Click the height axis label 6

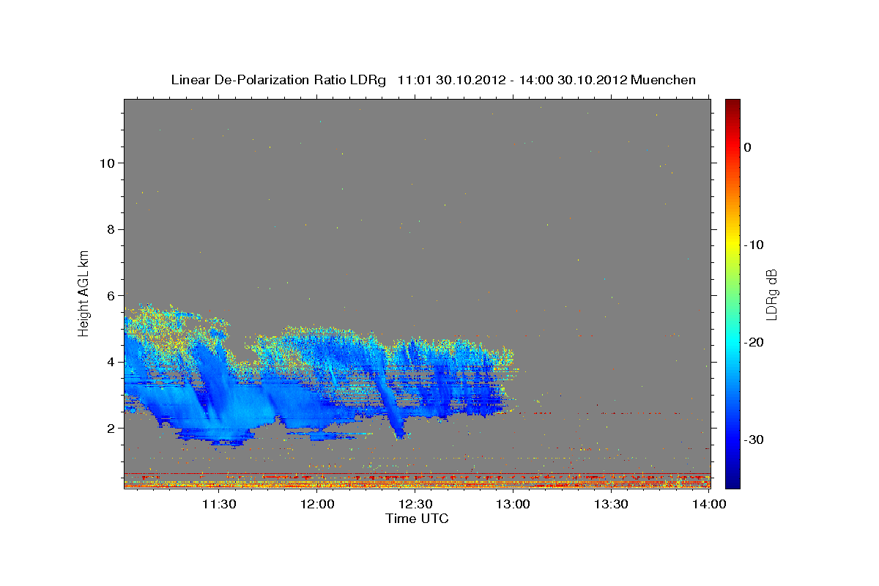109,296
